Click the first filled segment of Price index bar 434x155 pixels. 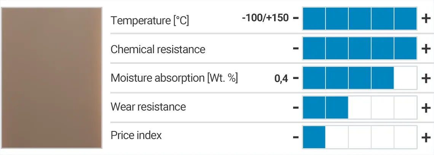[314, 137]
